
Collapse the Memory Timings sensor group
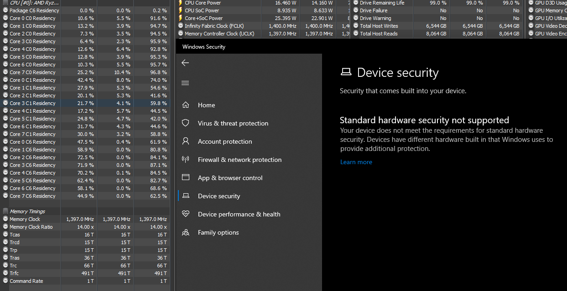[x=5, y=211]
